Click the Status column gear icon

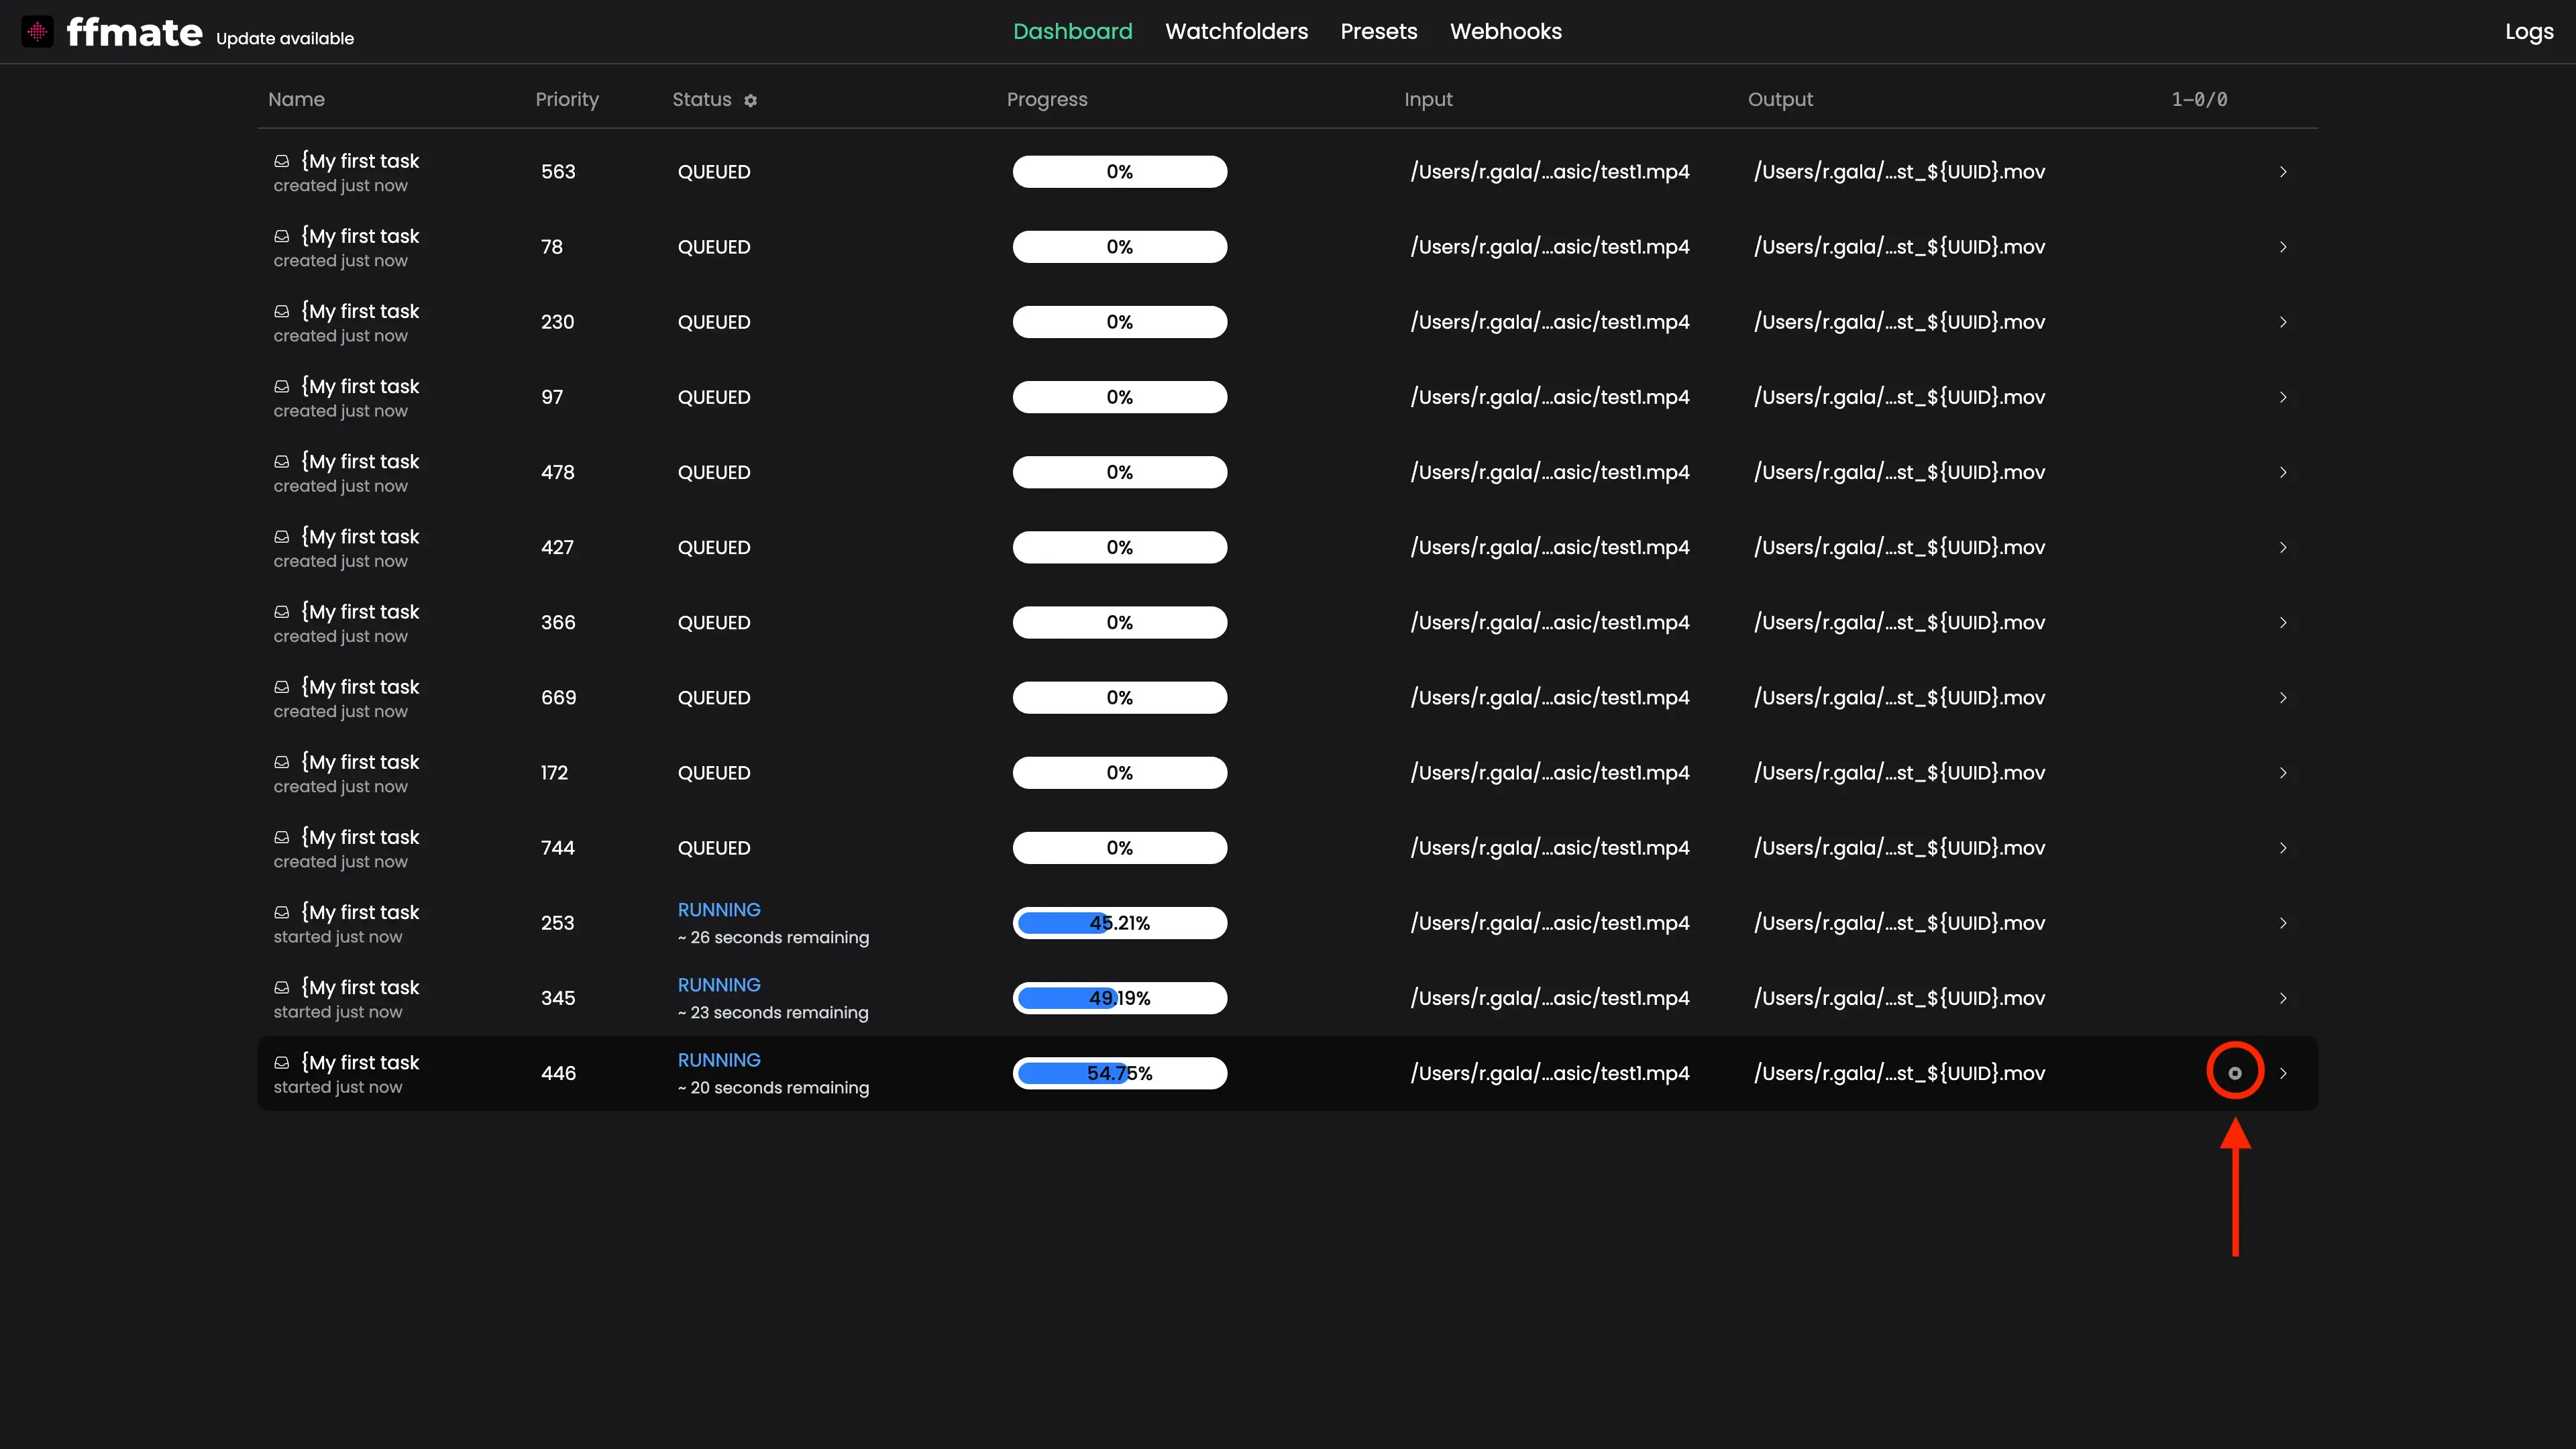pos(750,100)
